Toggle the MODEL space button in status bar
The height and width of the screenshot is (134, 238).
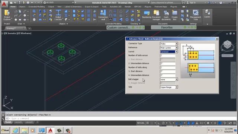pyautogui.click(x=141, y=123)
